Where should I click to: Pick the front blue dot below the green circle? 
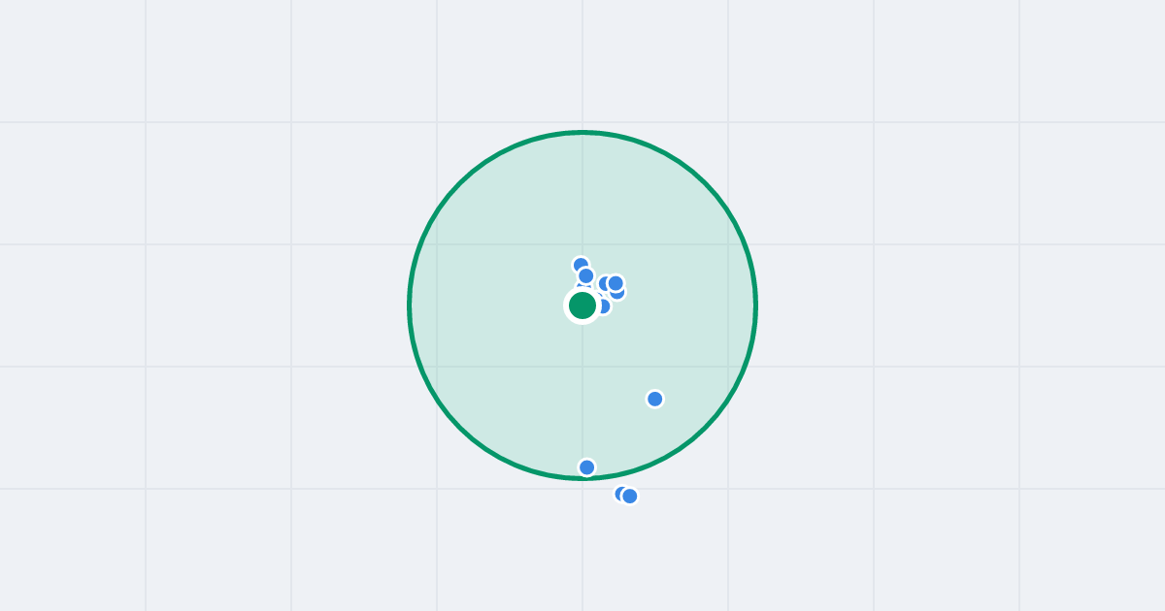(x=630, y=497)
